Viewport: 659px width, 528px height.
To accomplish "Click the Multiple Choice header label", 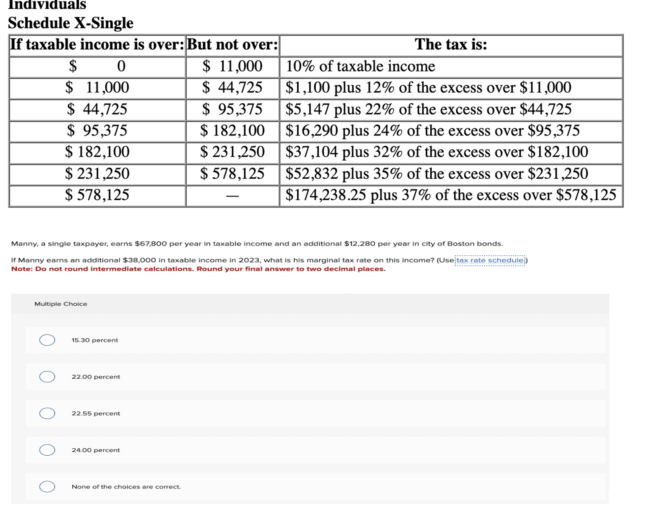I will point(60,303).
